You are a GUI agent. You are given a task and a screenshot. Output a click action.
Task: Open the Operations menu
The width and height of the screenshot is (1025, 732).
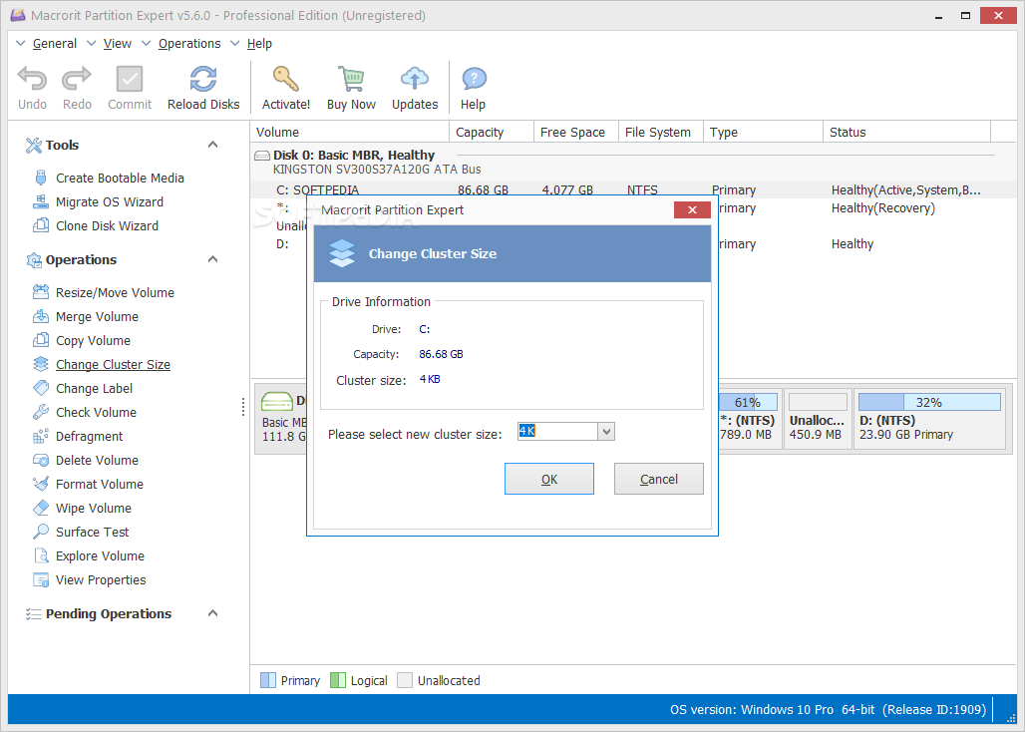click(x=189, y=44)
